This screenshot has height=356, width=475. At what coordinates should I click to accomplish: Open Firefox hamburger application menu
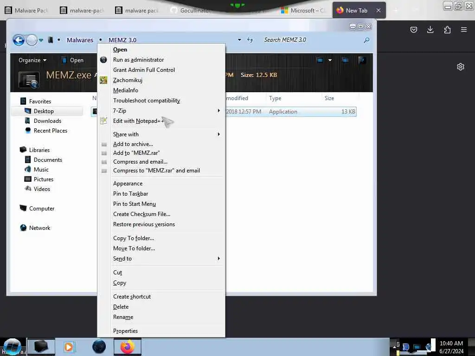point(464,30)
